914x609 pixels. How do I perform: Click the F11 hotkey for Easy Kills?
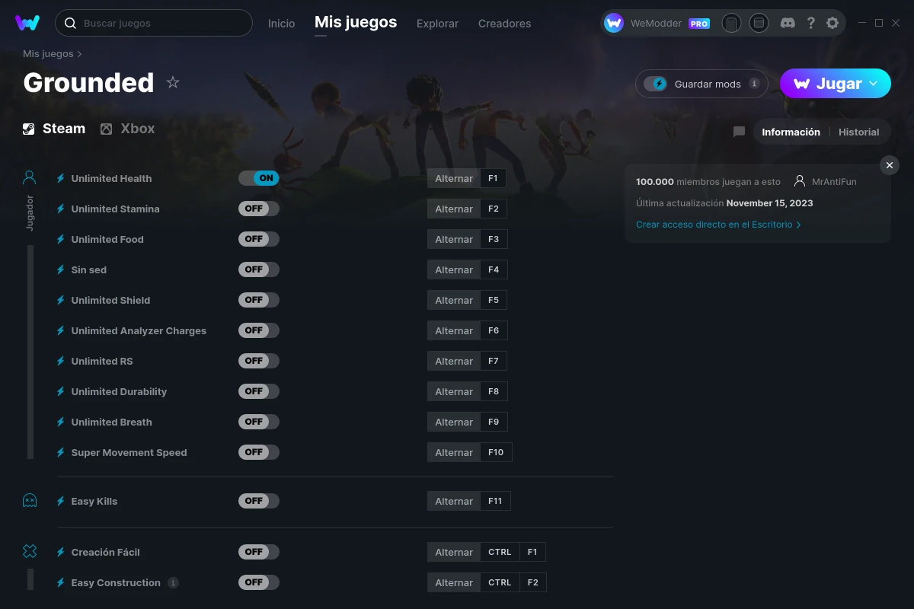pos(495,501)
